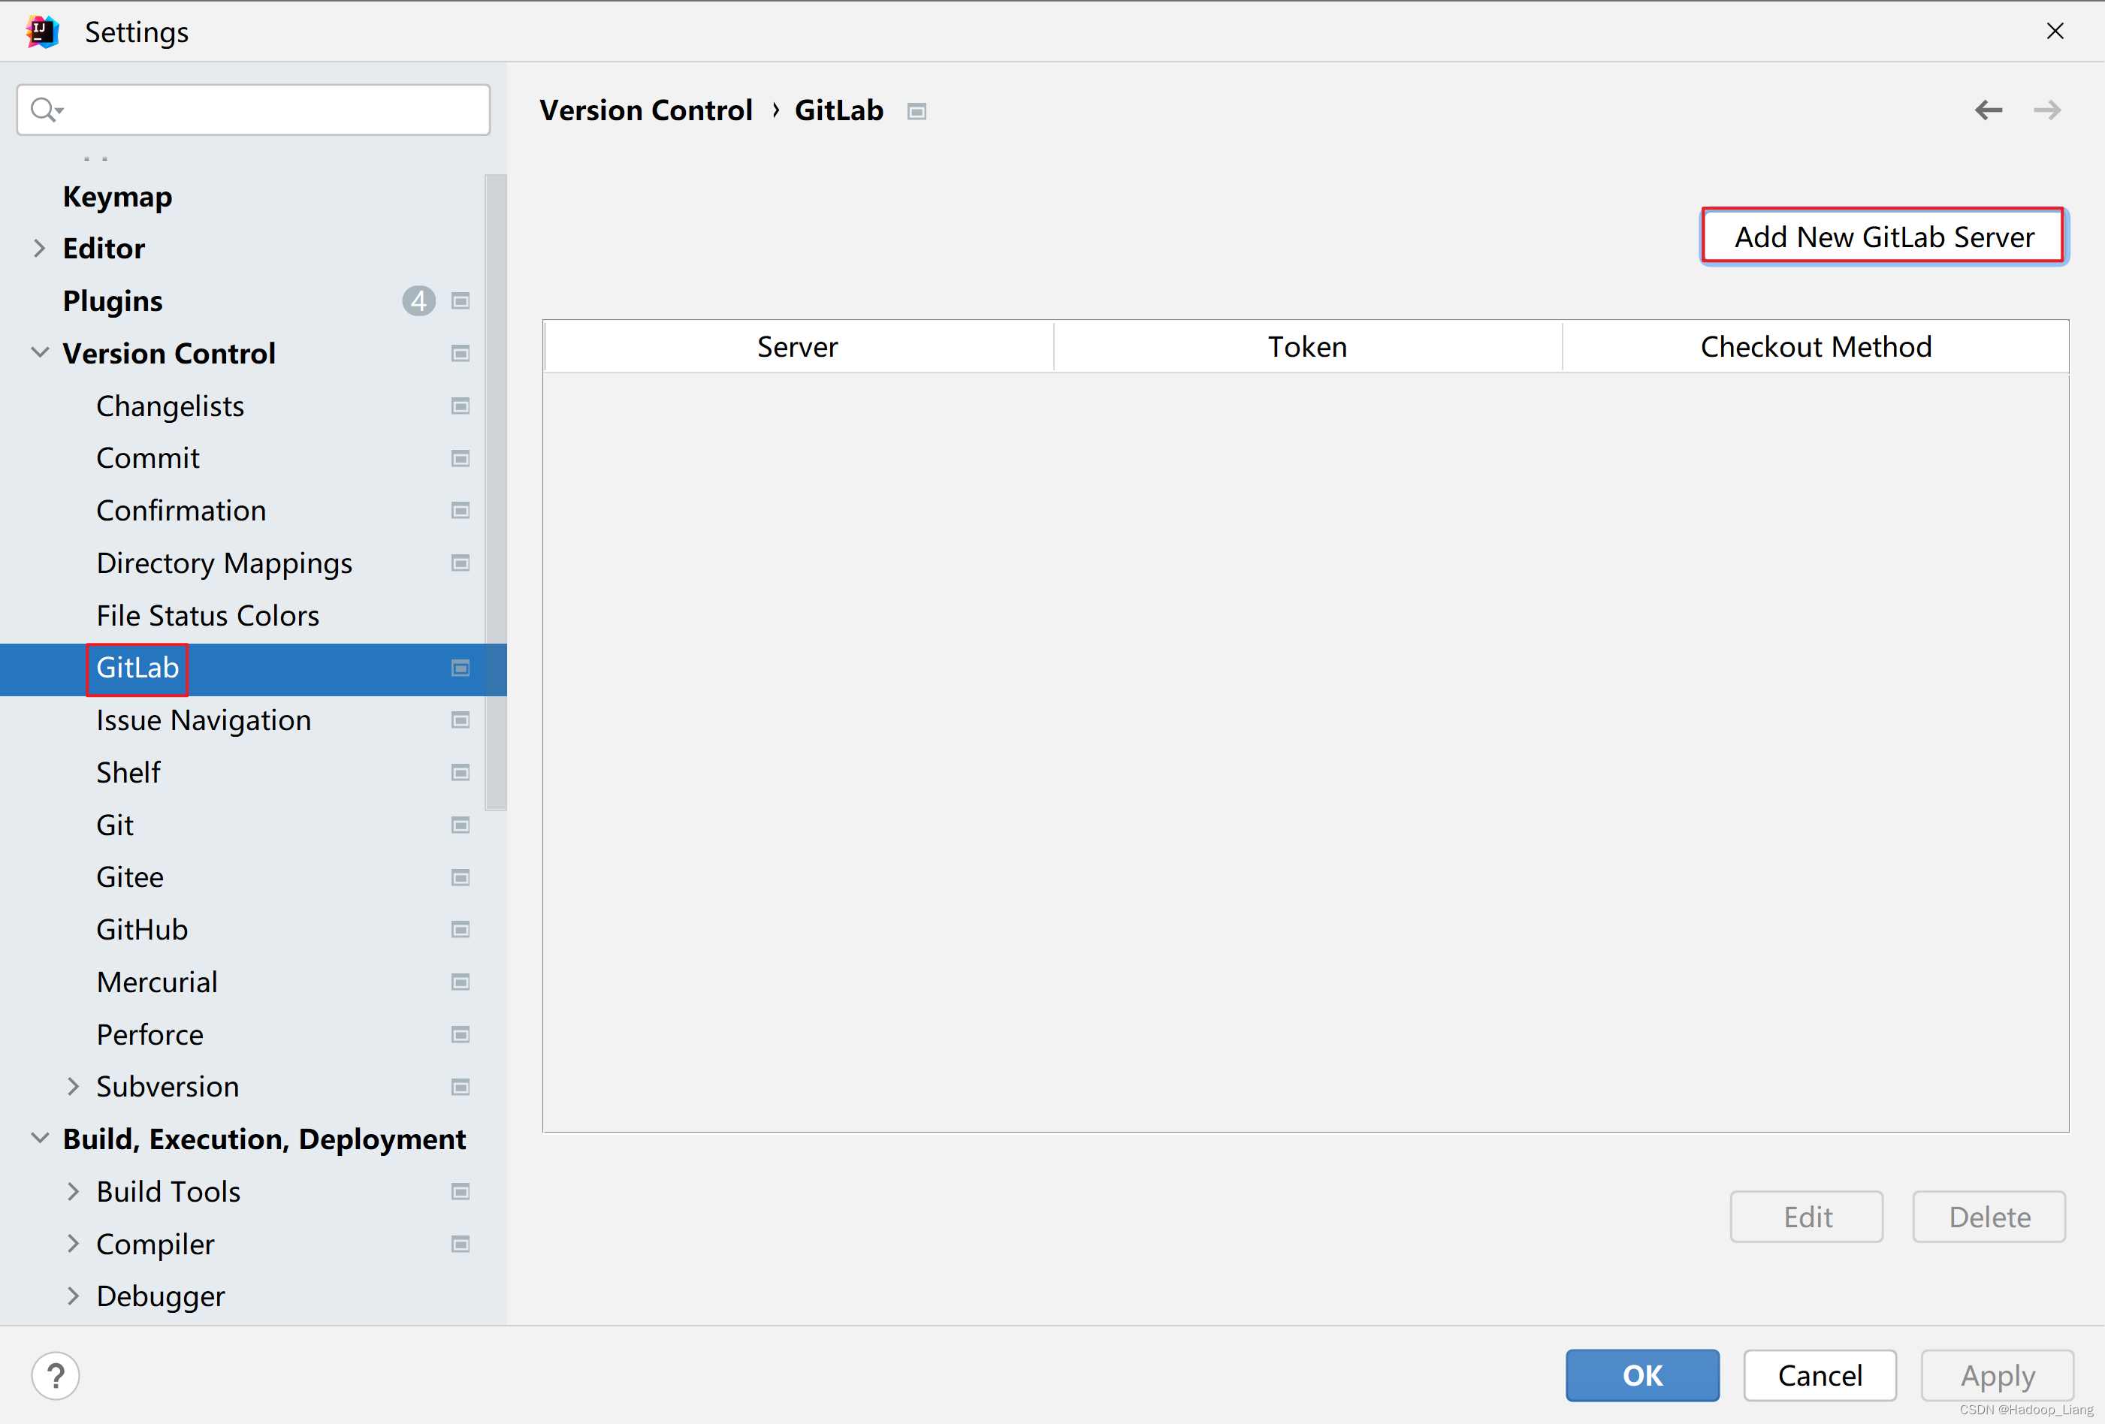This screenshot has height=1424, width=2105.
Task: Collapse the Version Control section
Action: 39,353
